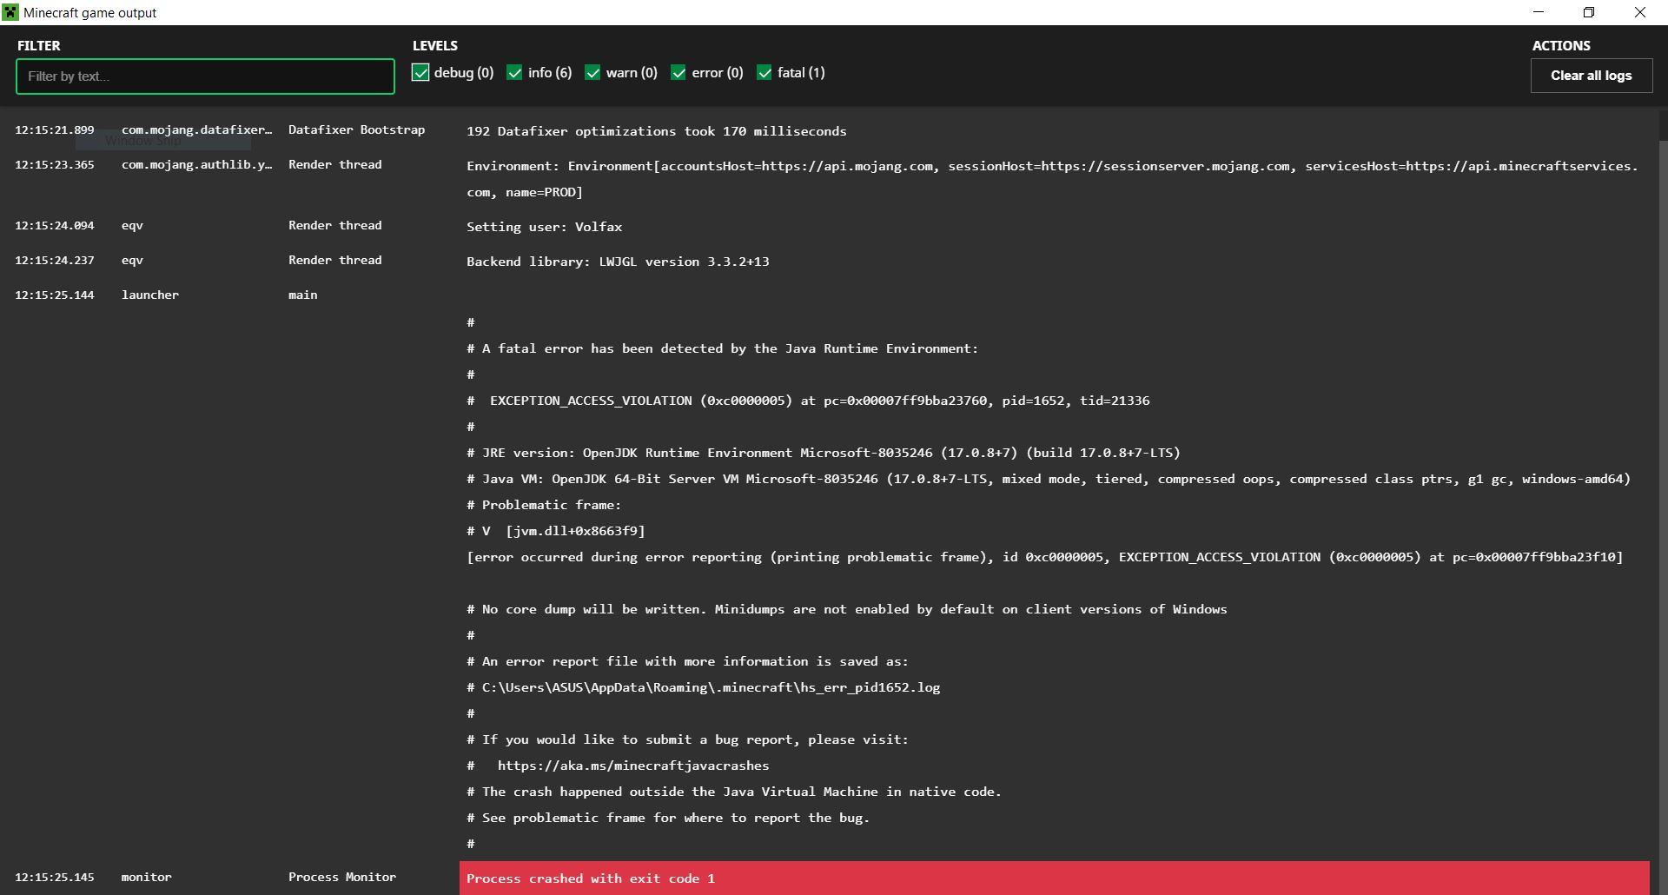Click the 'crash happened outside the Java Virtual Machine' line
Image resolution: width=1668 pixels, height=895 pixels.
click(x=734, y=792)
